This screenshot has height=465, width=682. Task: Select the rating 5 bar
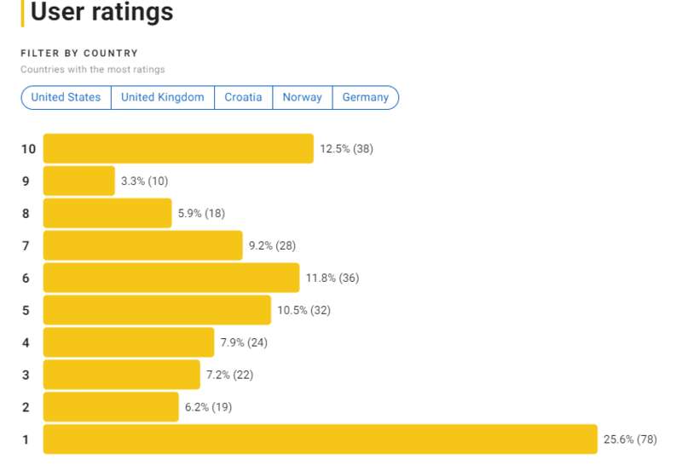pyautogui.click(x=157, y=310)
